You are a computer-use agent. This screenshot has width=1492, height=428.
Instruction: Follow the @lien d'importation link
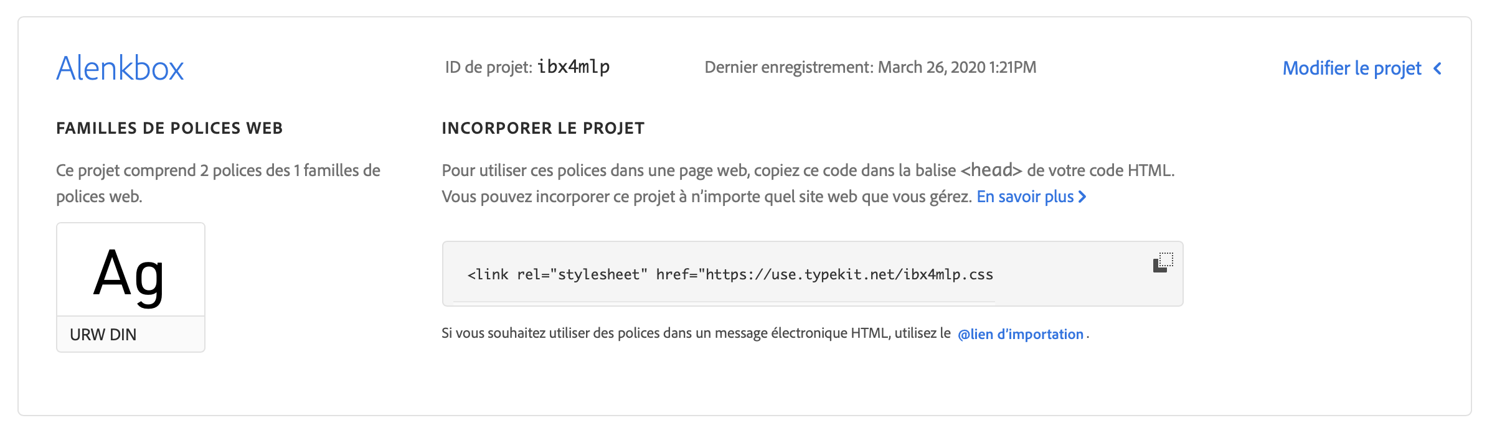1020,334
